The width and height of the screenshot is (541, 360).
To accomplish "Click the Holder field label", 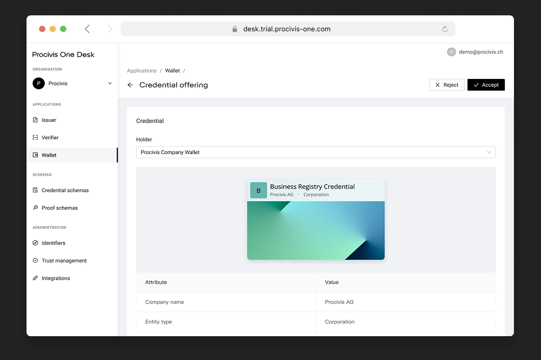I will (x=144, y=140).
